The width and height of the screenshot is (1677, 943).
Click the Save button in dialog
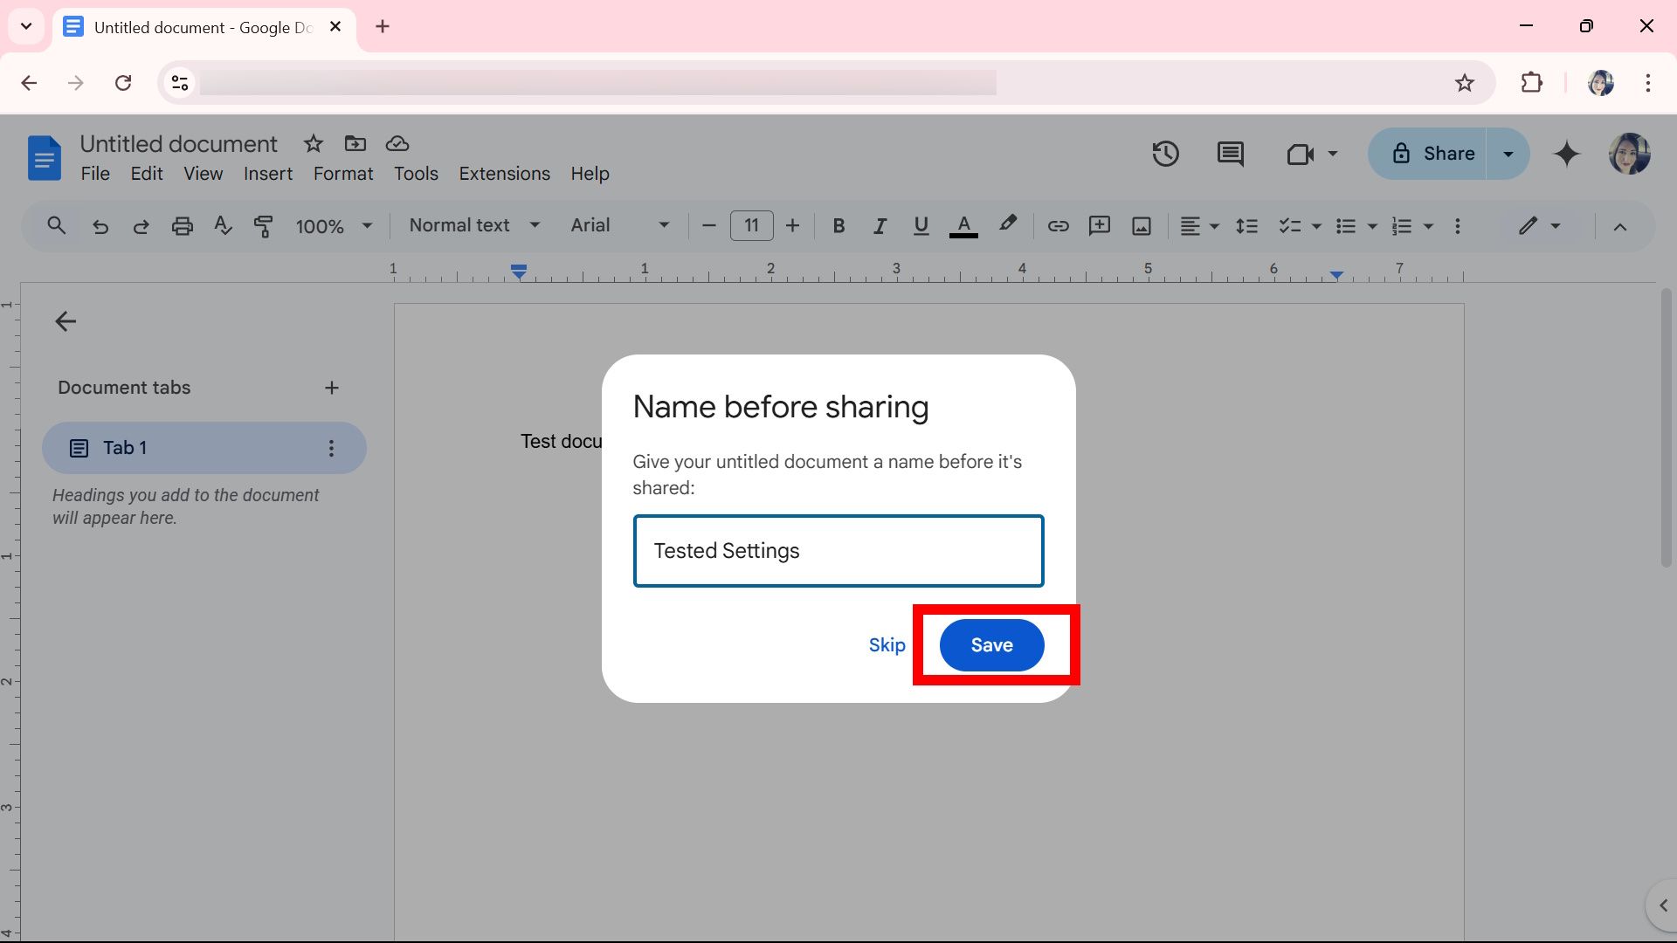991,644
